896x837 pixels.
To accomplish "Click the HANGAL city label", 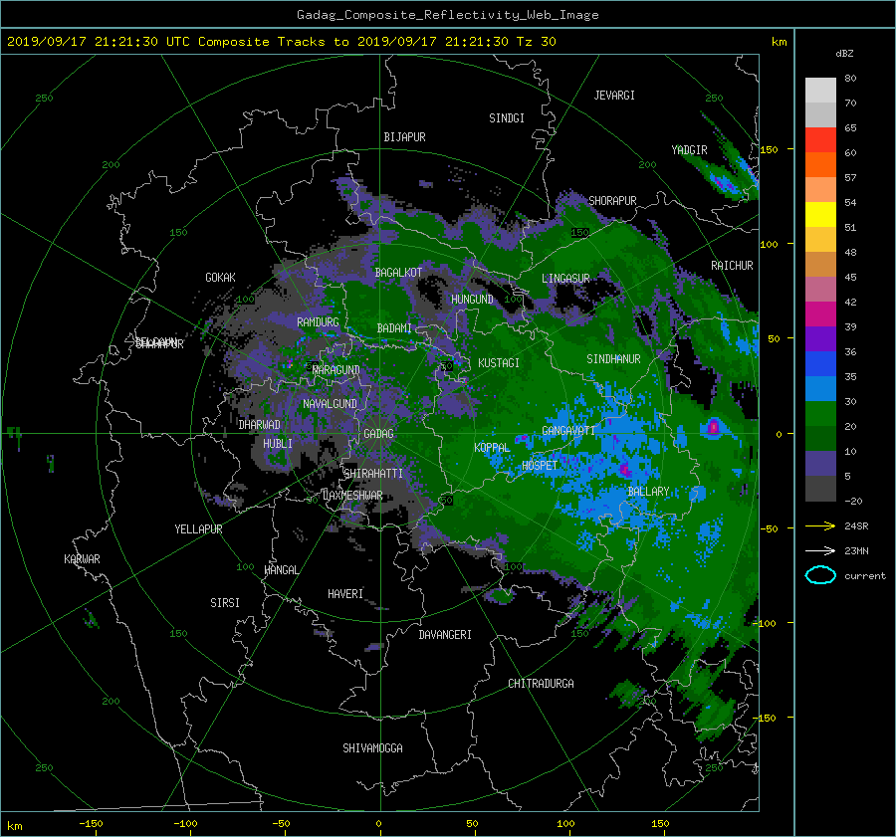I will tap(281, 570).
